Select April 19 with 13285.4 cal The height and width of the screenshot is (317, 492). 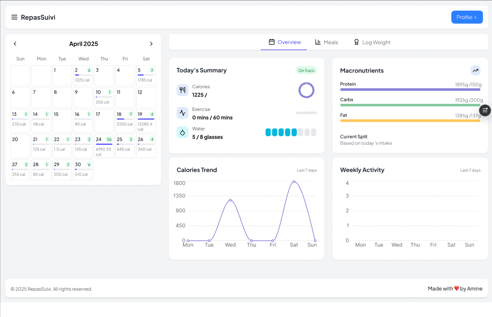pos(146,121)
